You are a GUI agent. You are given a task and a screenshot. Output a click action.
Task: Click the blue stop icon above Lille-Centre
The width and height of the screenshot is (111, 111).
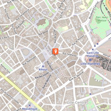[90, 94]
